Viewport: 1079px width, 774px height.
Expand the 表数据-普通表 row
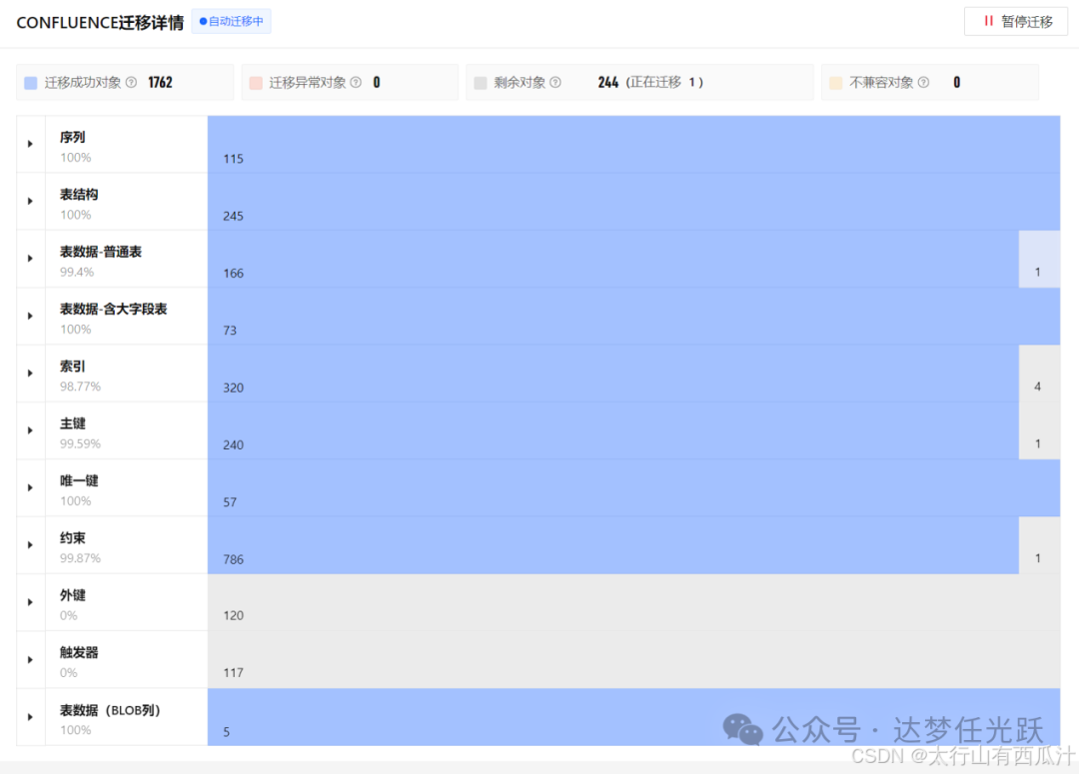[x=30, y=259]
